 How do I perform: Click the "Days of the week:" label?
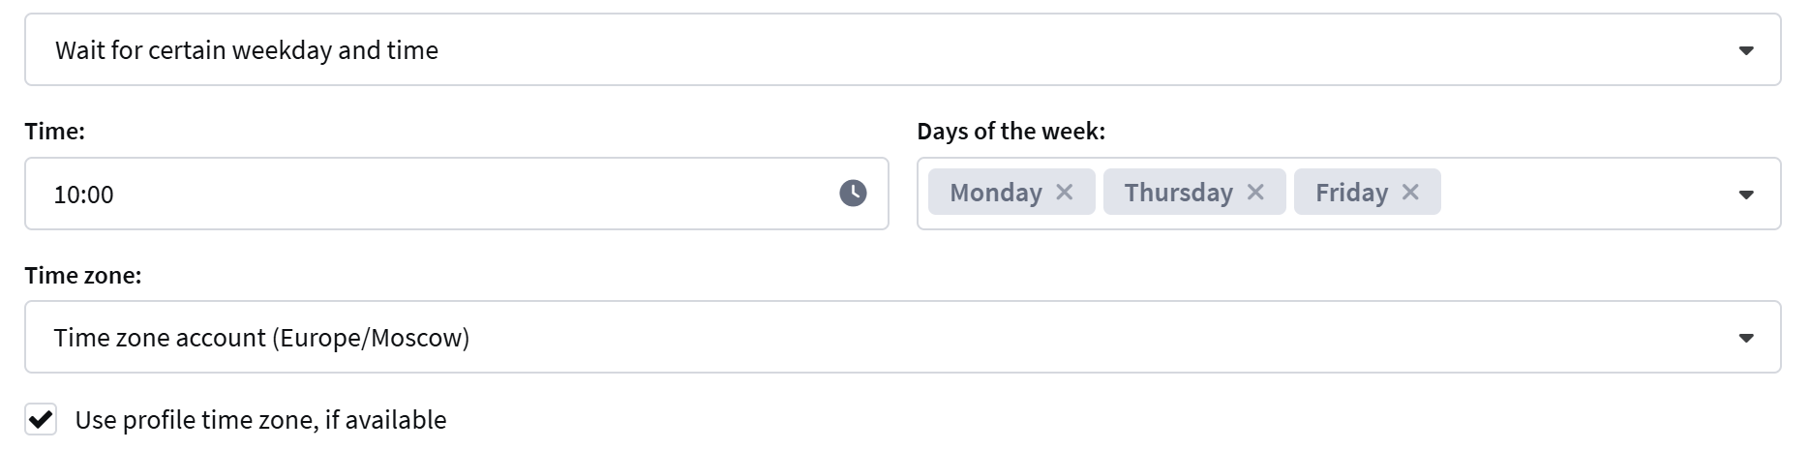click(1011, 132)
